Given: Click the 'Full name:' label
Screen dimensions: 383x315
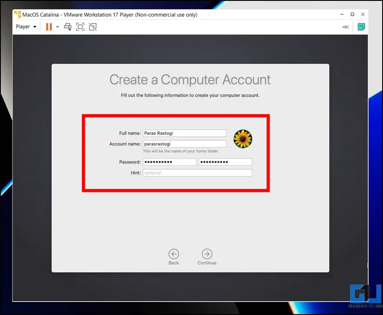Looking at the screenshot, I should 130,133.
